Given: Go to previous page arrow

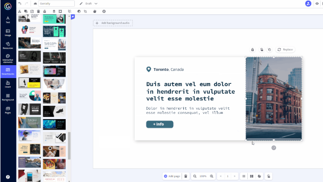Looking at the screenshot, I should pos(221,176).
